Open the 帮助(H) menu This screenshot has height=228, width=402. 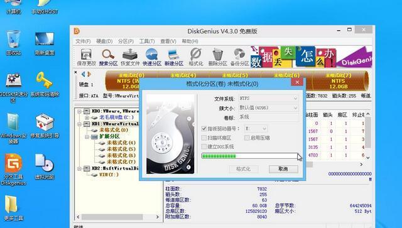[190, 41]
